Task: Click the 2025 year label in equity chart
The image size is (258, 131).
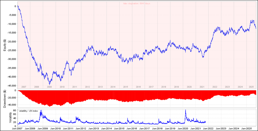Action: tap(251, 87)
